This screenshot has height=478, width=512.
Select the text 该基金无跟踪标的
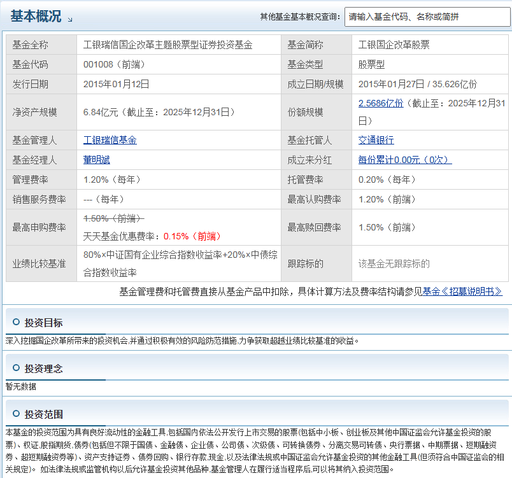[x=394, y=264]
